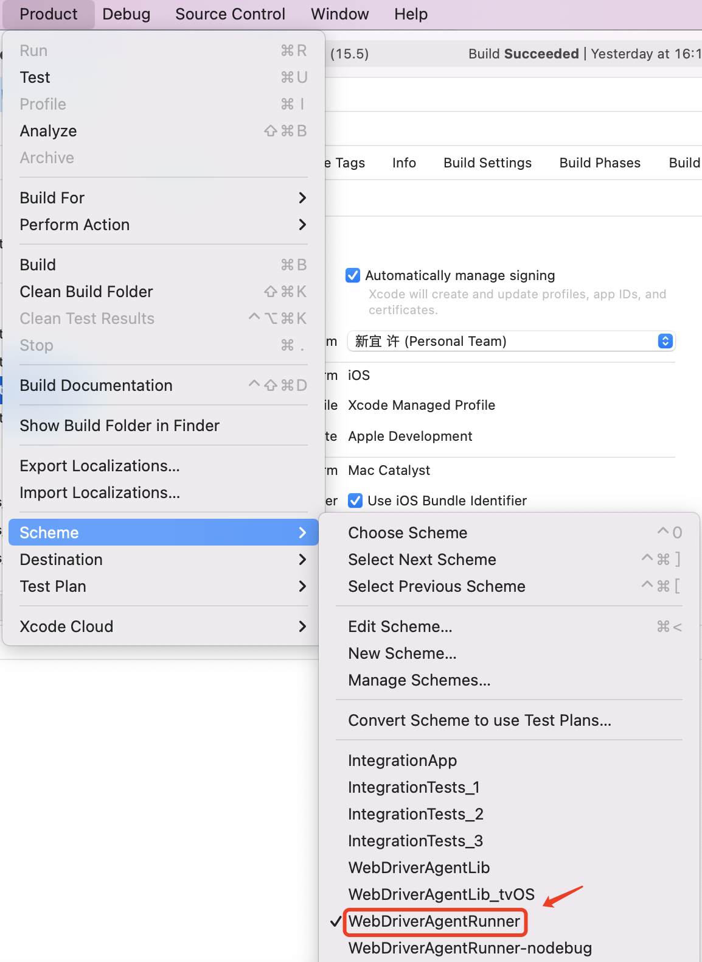Open the Window menu

pyautogui.click(x=340, y=14)
